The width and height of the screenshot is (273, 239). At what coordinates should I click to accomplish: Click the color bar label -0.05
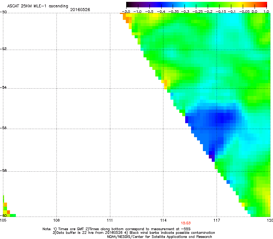(244, 11)
